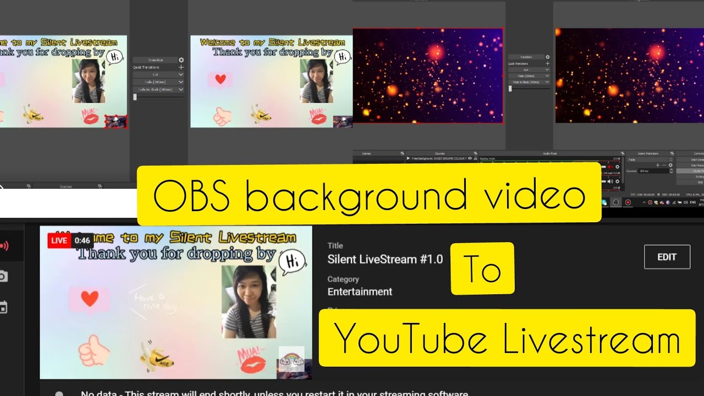
Task: Mute the second audio mixer track
Action: point(609,182)
